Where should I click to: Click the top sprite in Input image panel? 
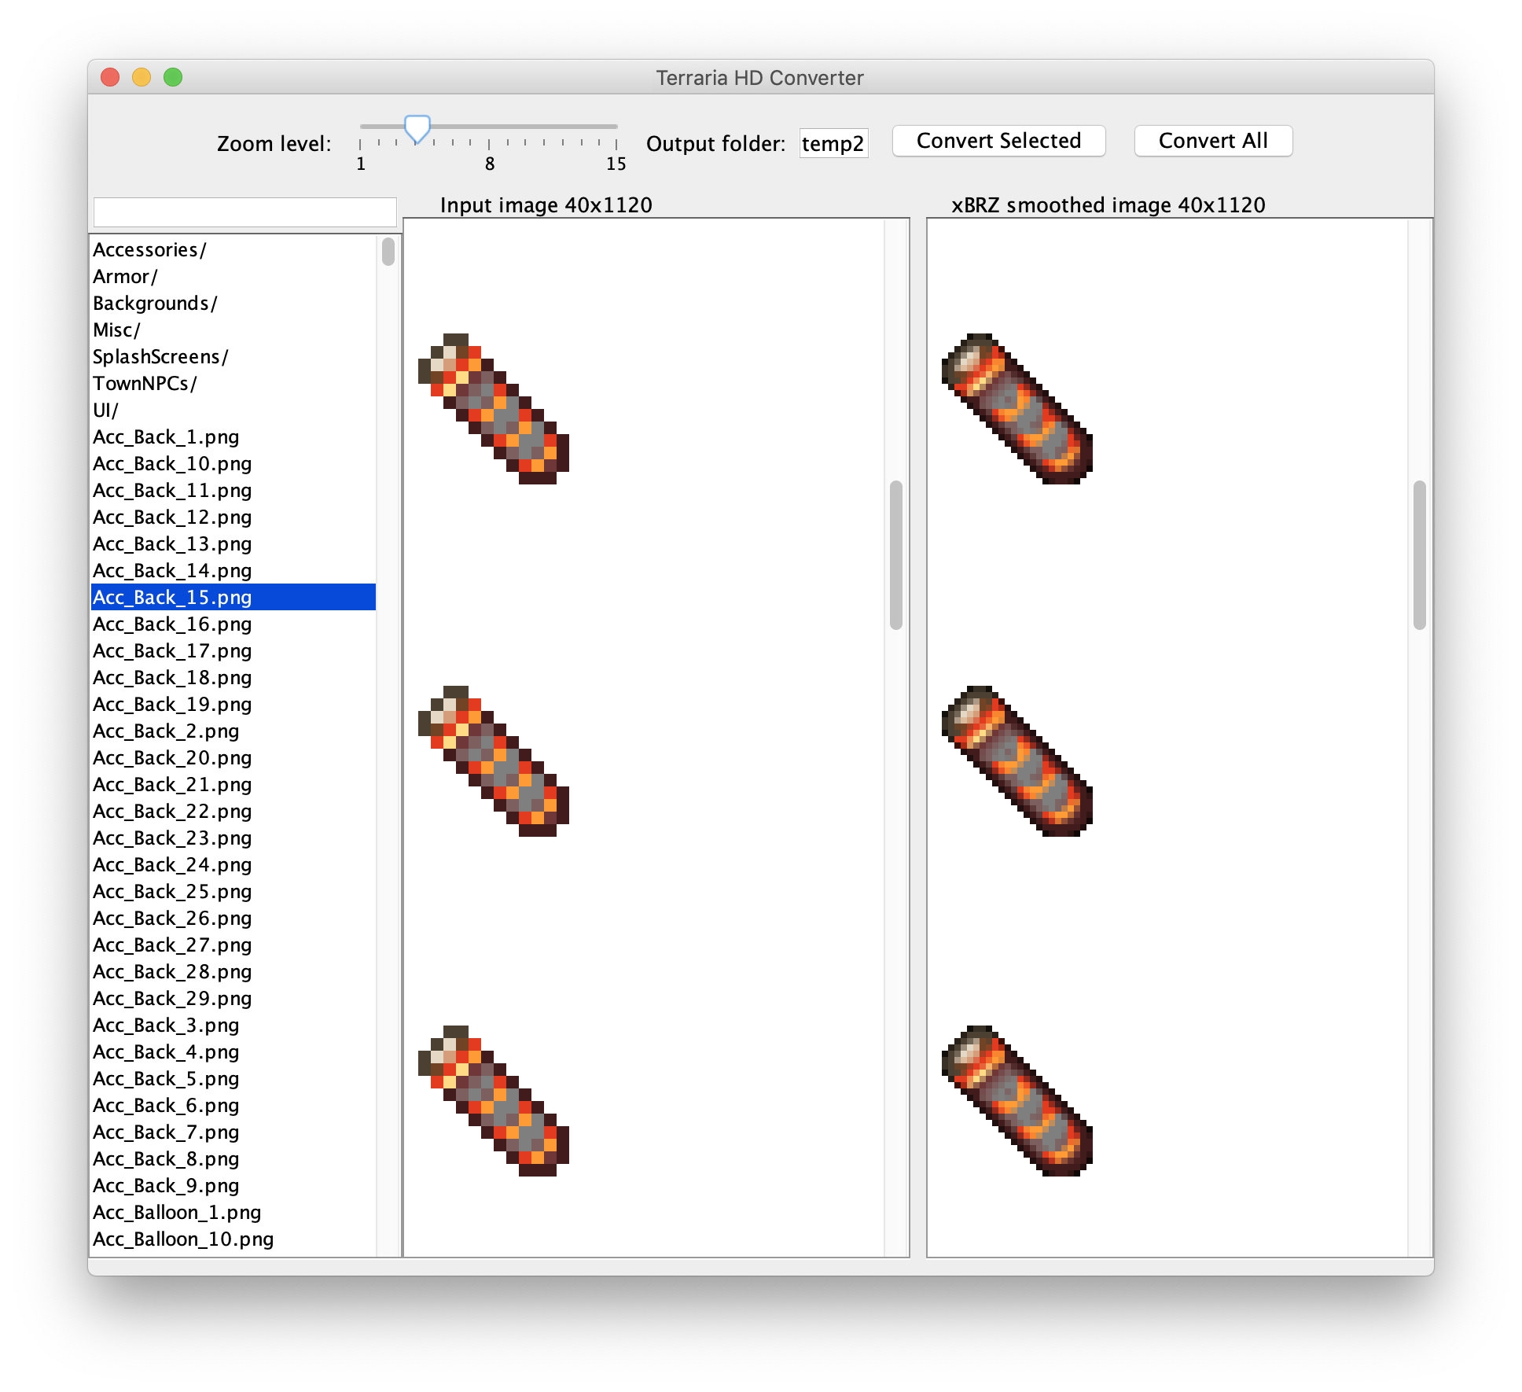[494, 409]
